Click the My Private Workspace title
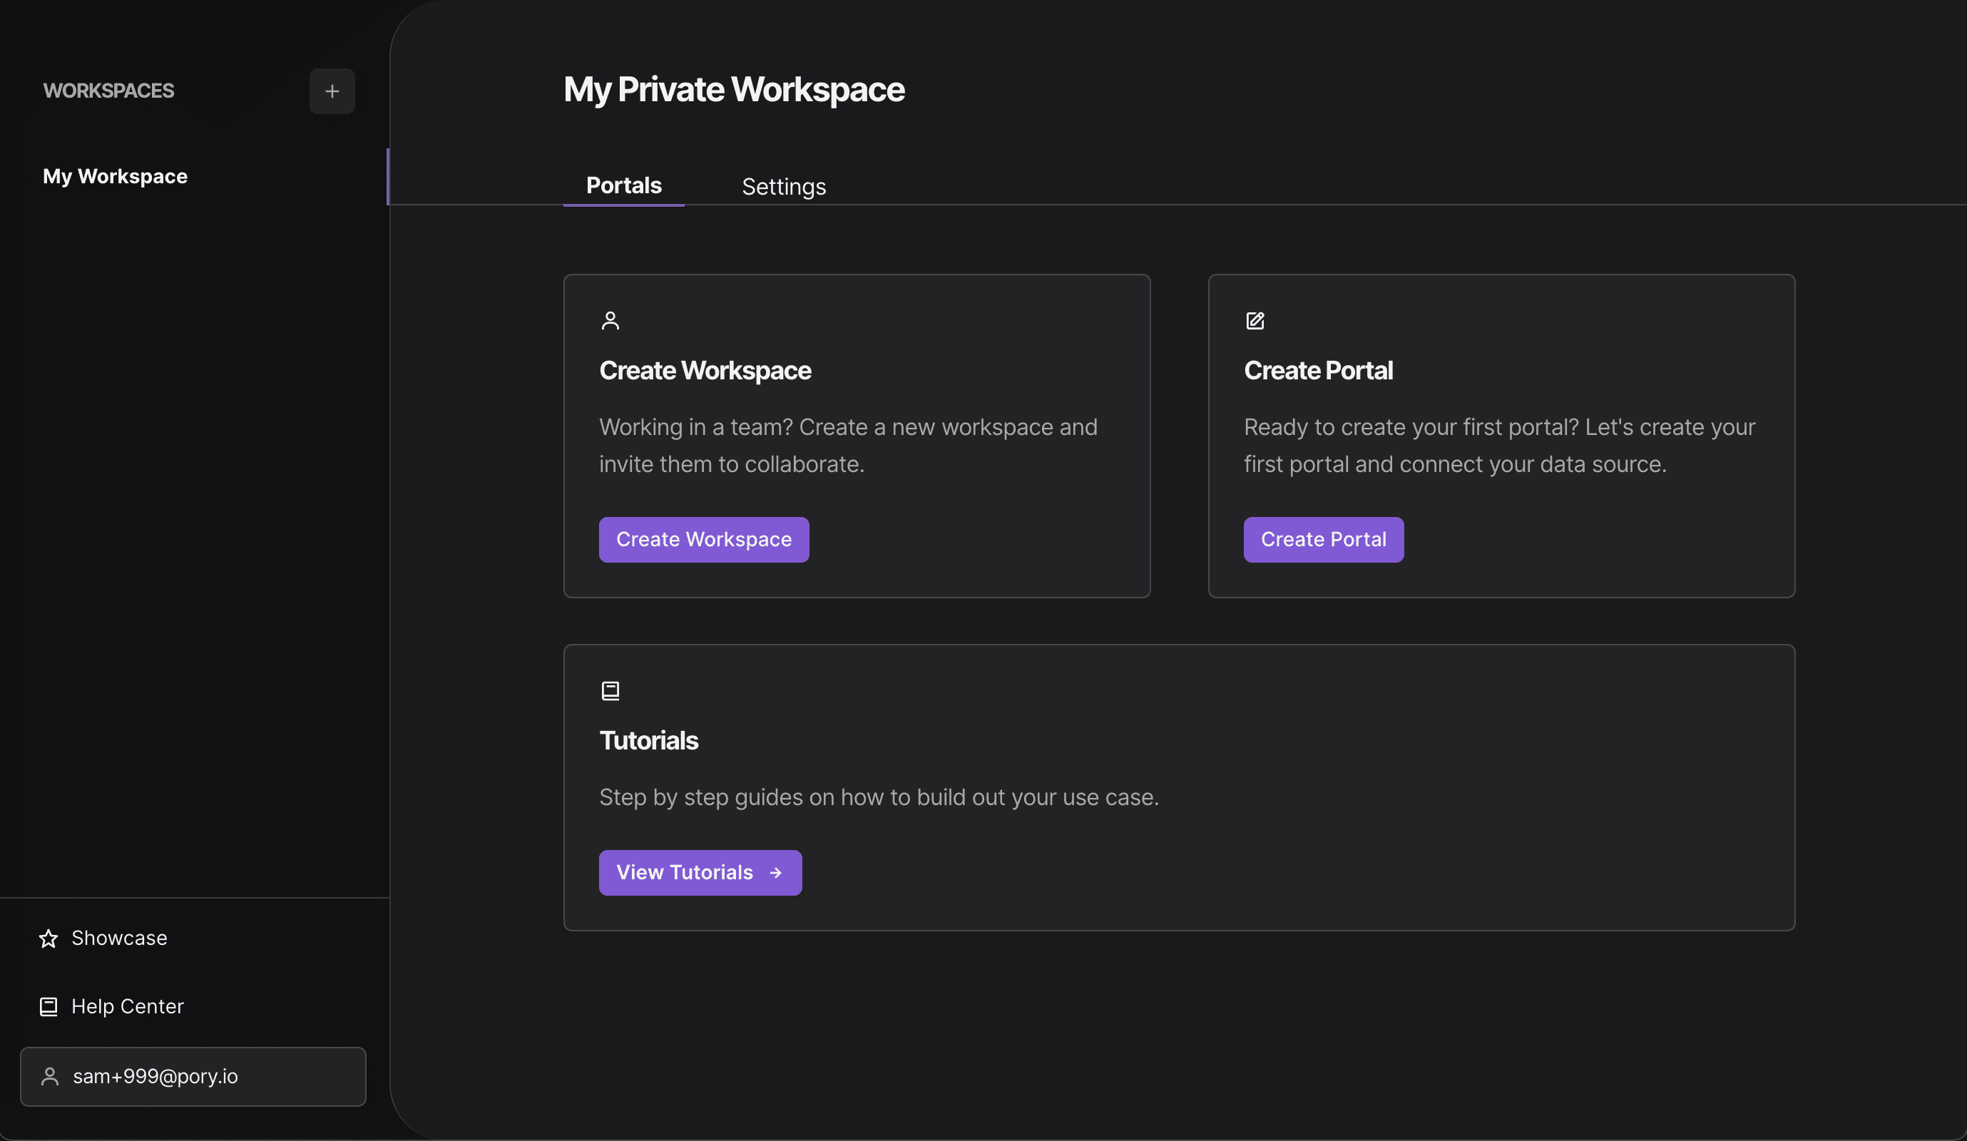Image resolution: width=1967 pixels, height=1141 pixels. click(734, 90)
